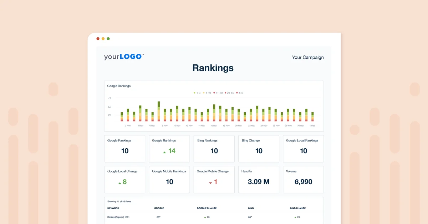428x224 pixels.
Task: Toggle the yellow 4-10 legend marker
Action: click(204, 92)
